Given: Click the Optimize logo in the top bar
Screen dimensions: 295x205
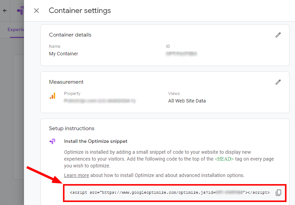Looking at the screenshot, I should click(21, 10).
